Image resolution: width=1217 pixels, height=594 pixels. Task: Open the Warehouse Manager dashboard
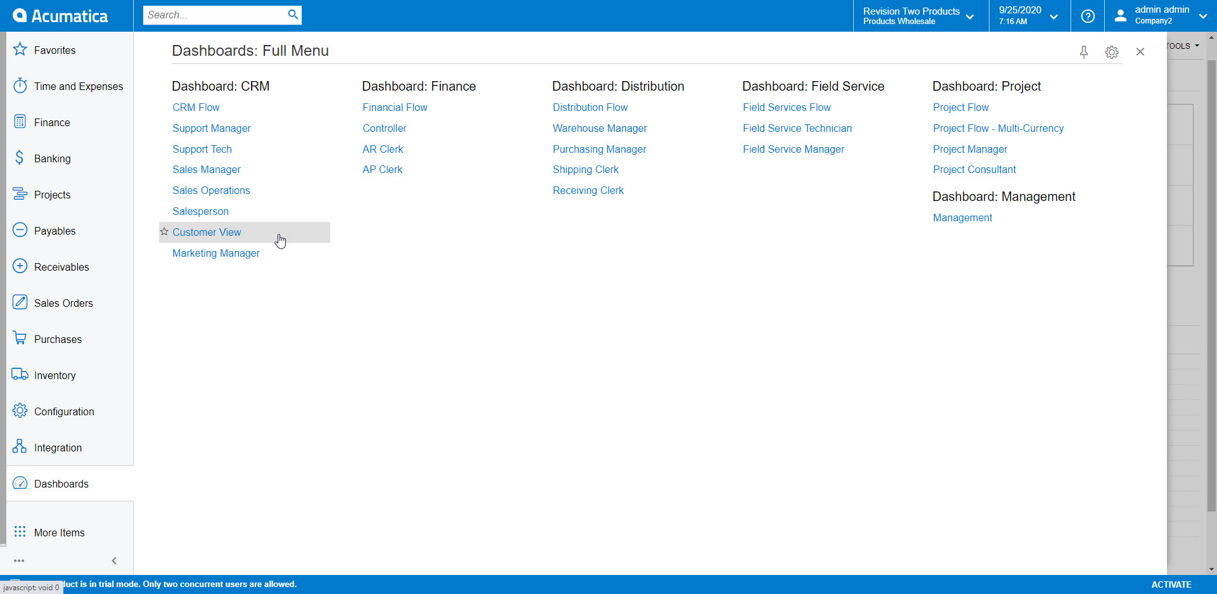[600, 128]
